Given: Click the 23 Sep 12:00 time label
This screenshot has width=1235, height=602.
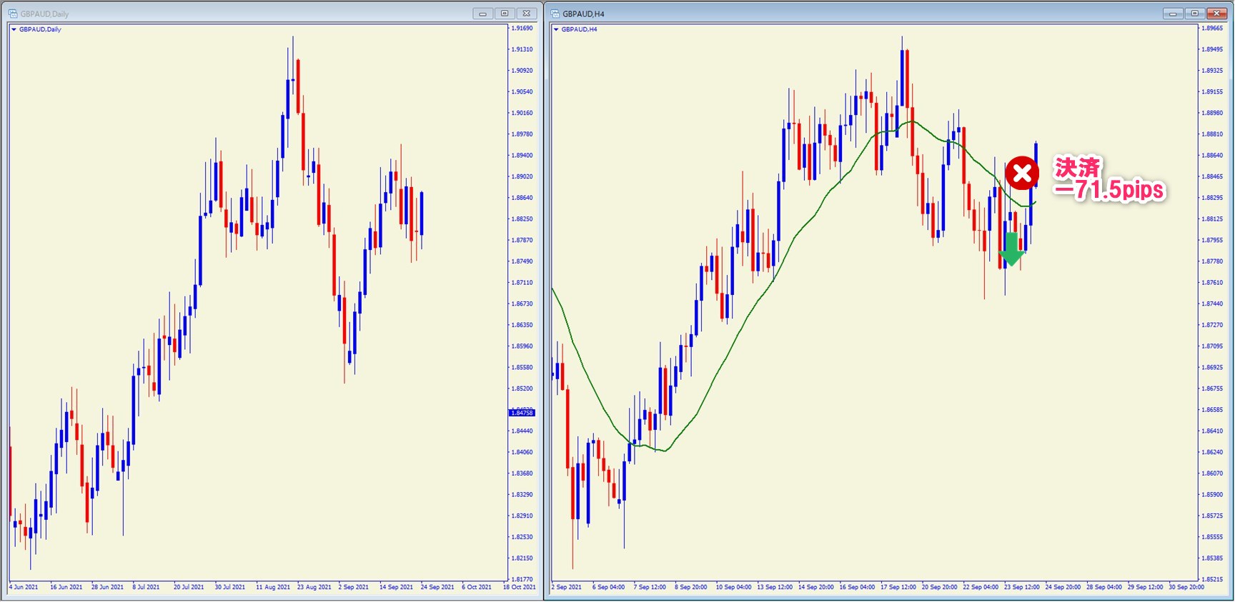Looking at the screenshot, I should [1022, 587].
